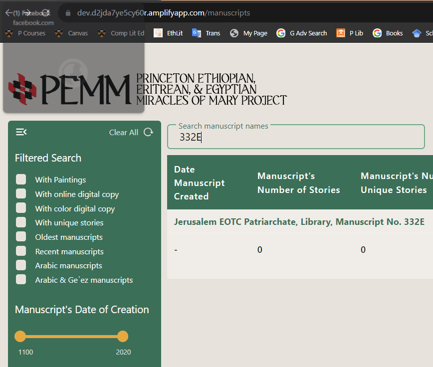Click the 1100 date slider handle
433x367 pixels.
[19, 337]
